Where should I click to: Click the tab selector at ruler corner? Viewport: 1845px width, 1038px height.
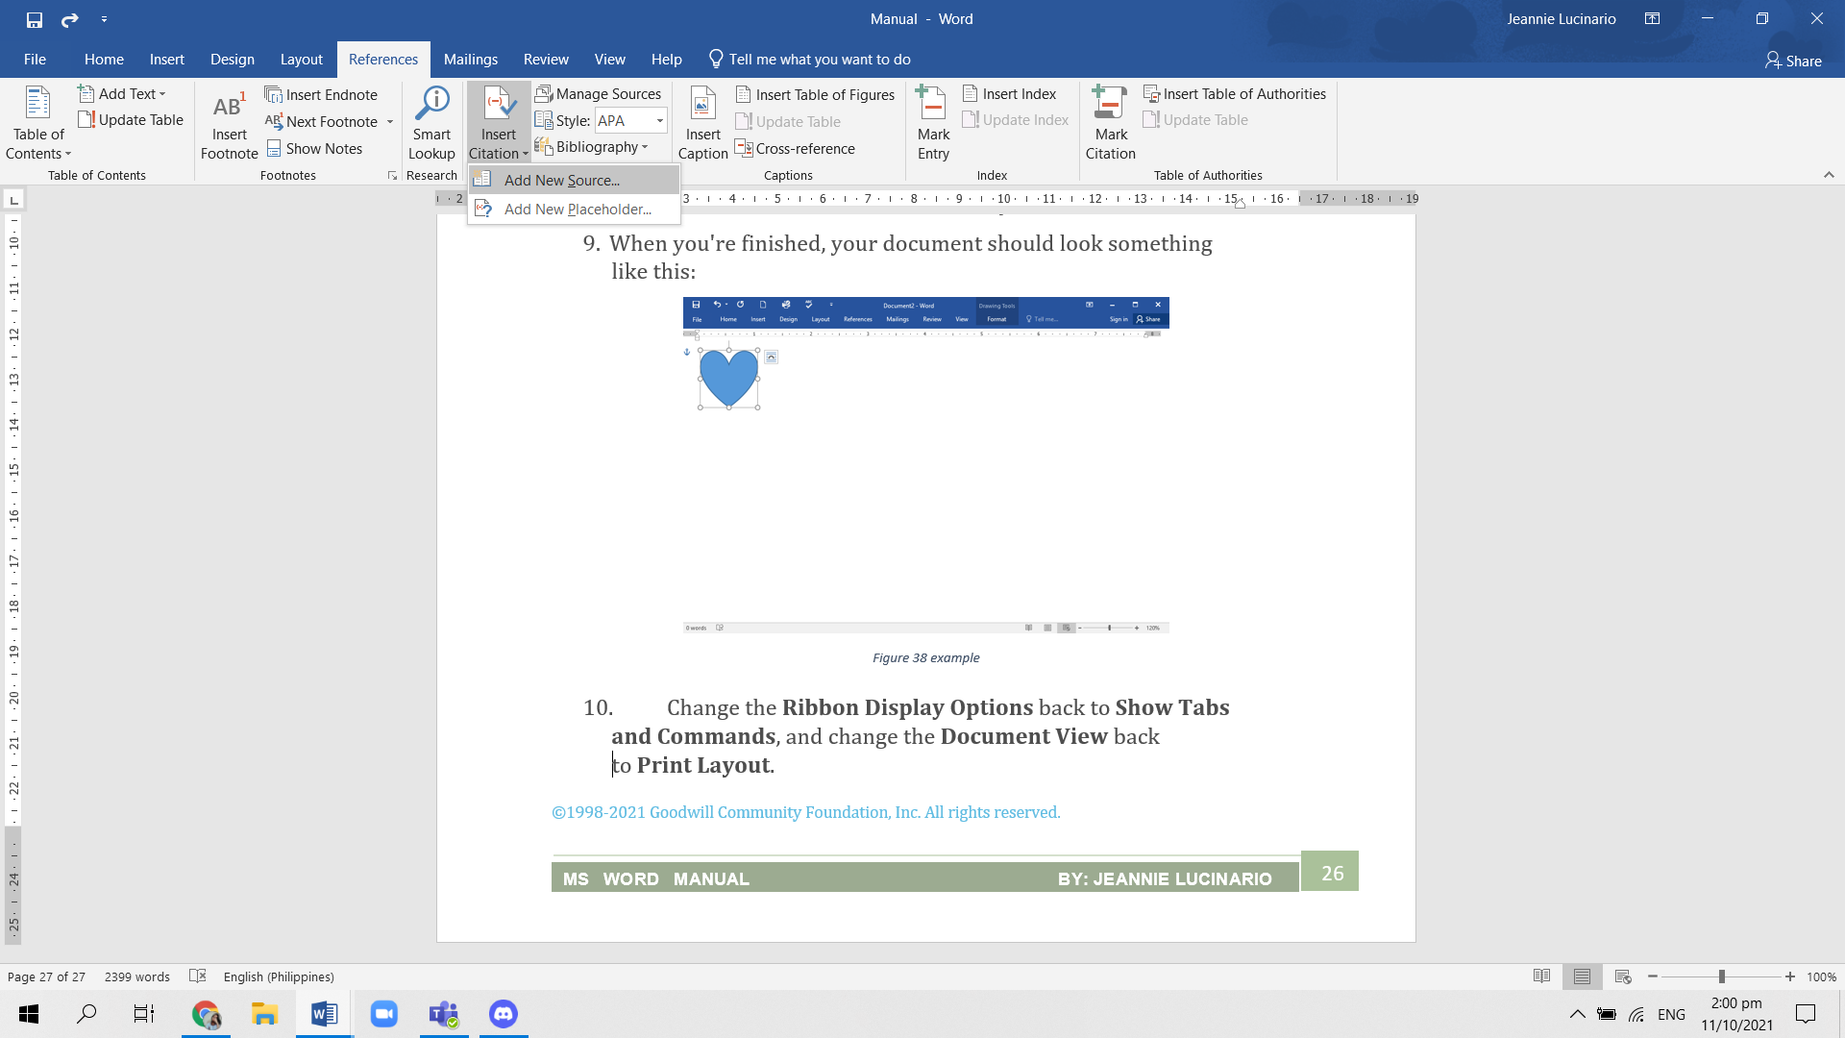tap(13, 200)
